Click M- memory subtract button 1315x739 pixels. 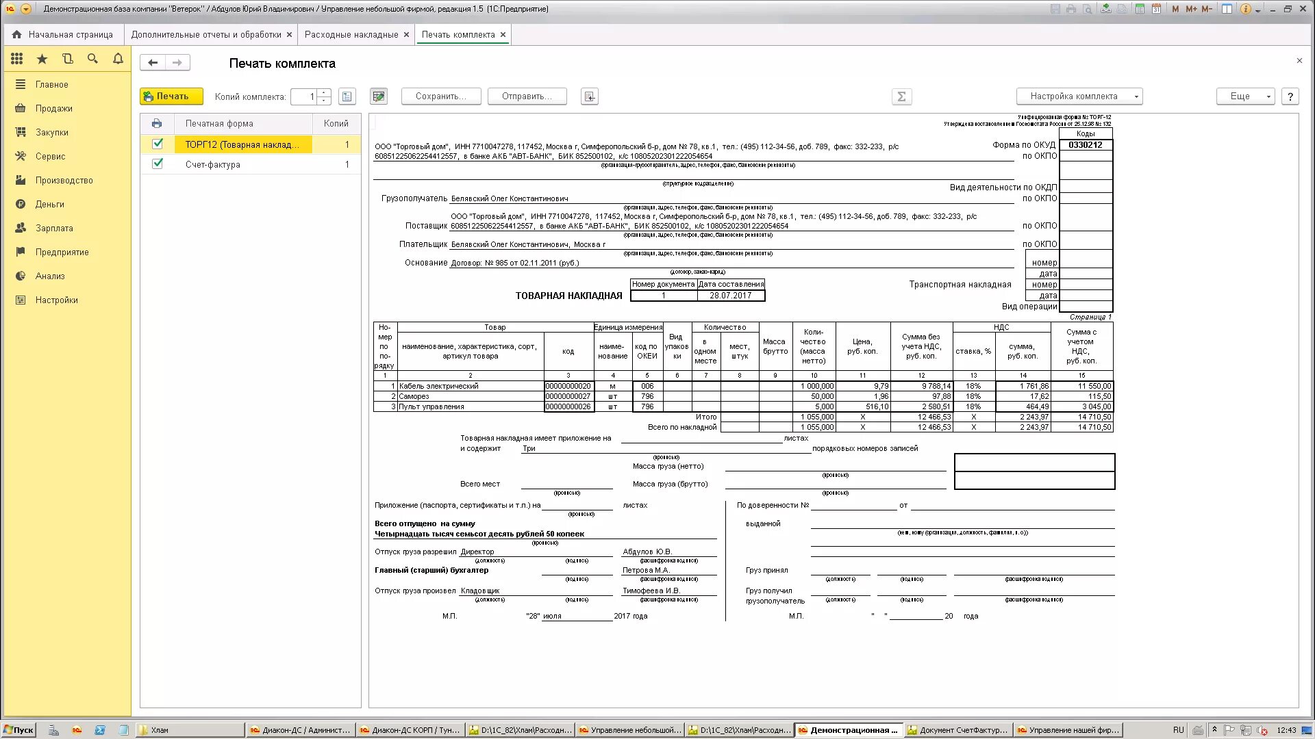pyautogui.click(x=1207, y=9)
